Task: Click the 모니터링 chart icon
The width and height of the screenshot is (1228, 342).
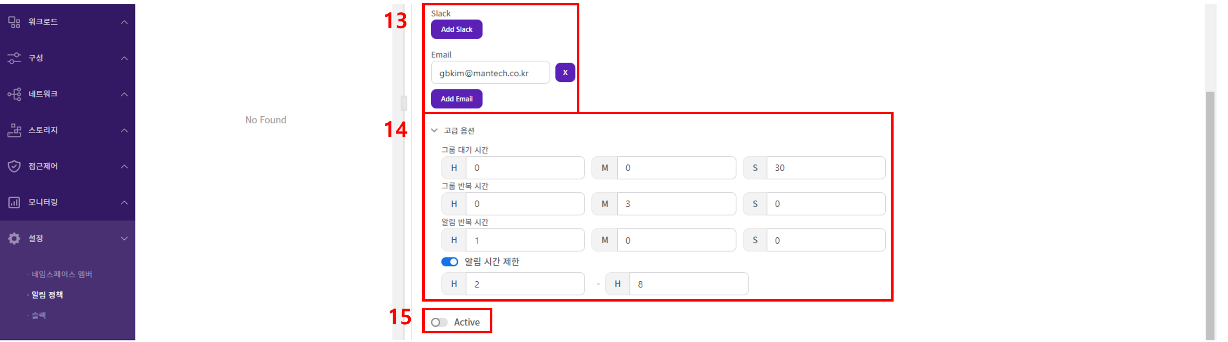Action: pyautogui.click(x=14, y=202)
